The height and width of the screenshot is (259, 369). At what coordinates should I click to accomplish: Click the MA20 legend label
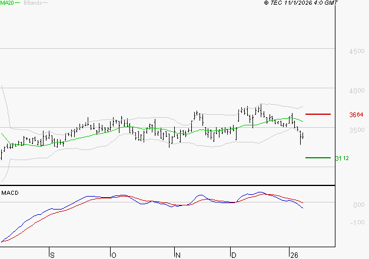pos(7,3)
